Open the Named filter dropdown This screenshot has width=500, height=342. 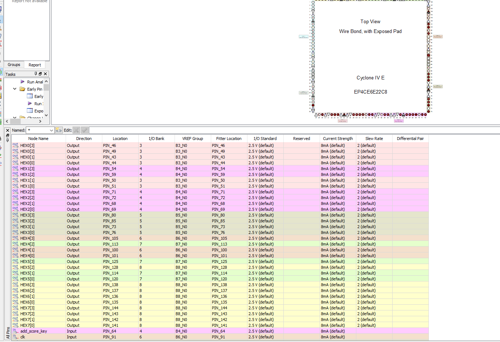coord(51,130)
